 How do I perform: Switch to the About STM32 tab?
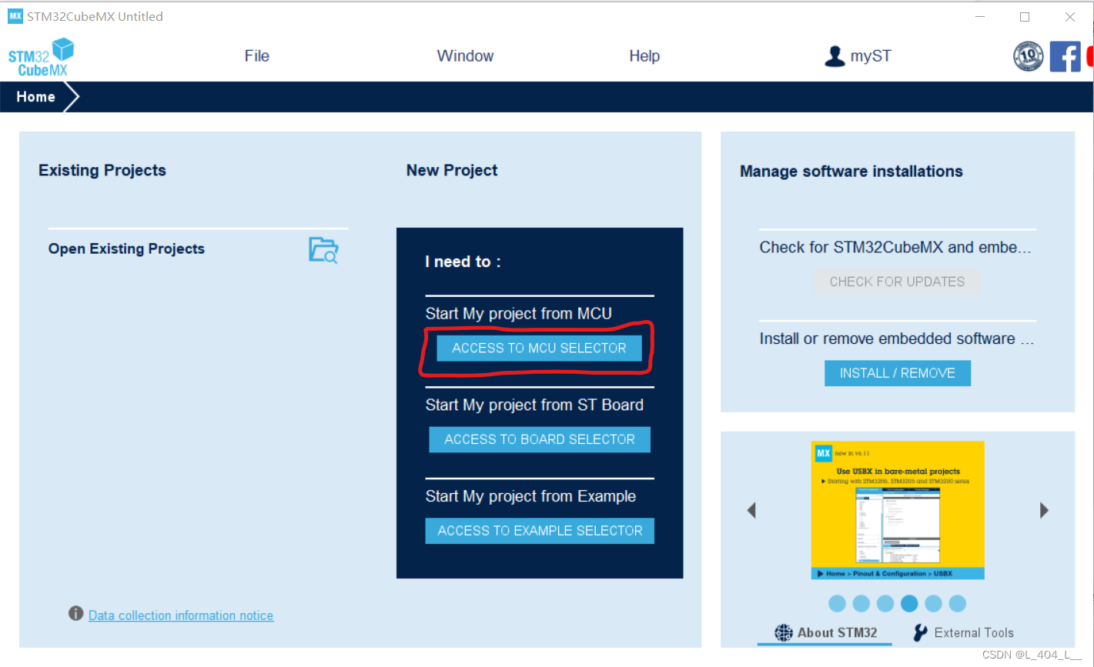tap(825, 633)
